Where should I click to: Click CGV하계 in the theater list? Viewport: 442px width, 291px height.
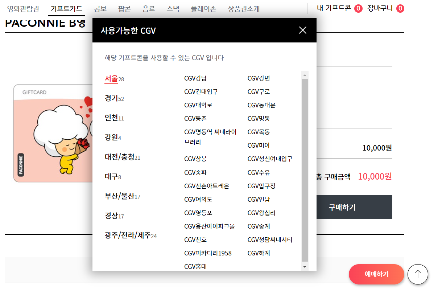point(259,253)
